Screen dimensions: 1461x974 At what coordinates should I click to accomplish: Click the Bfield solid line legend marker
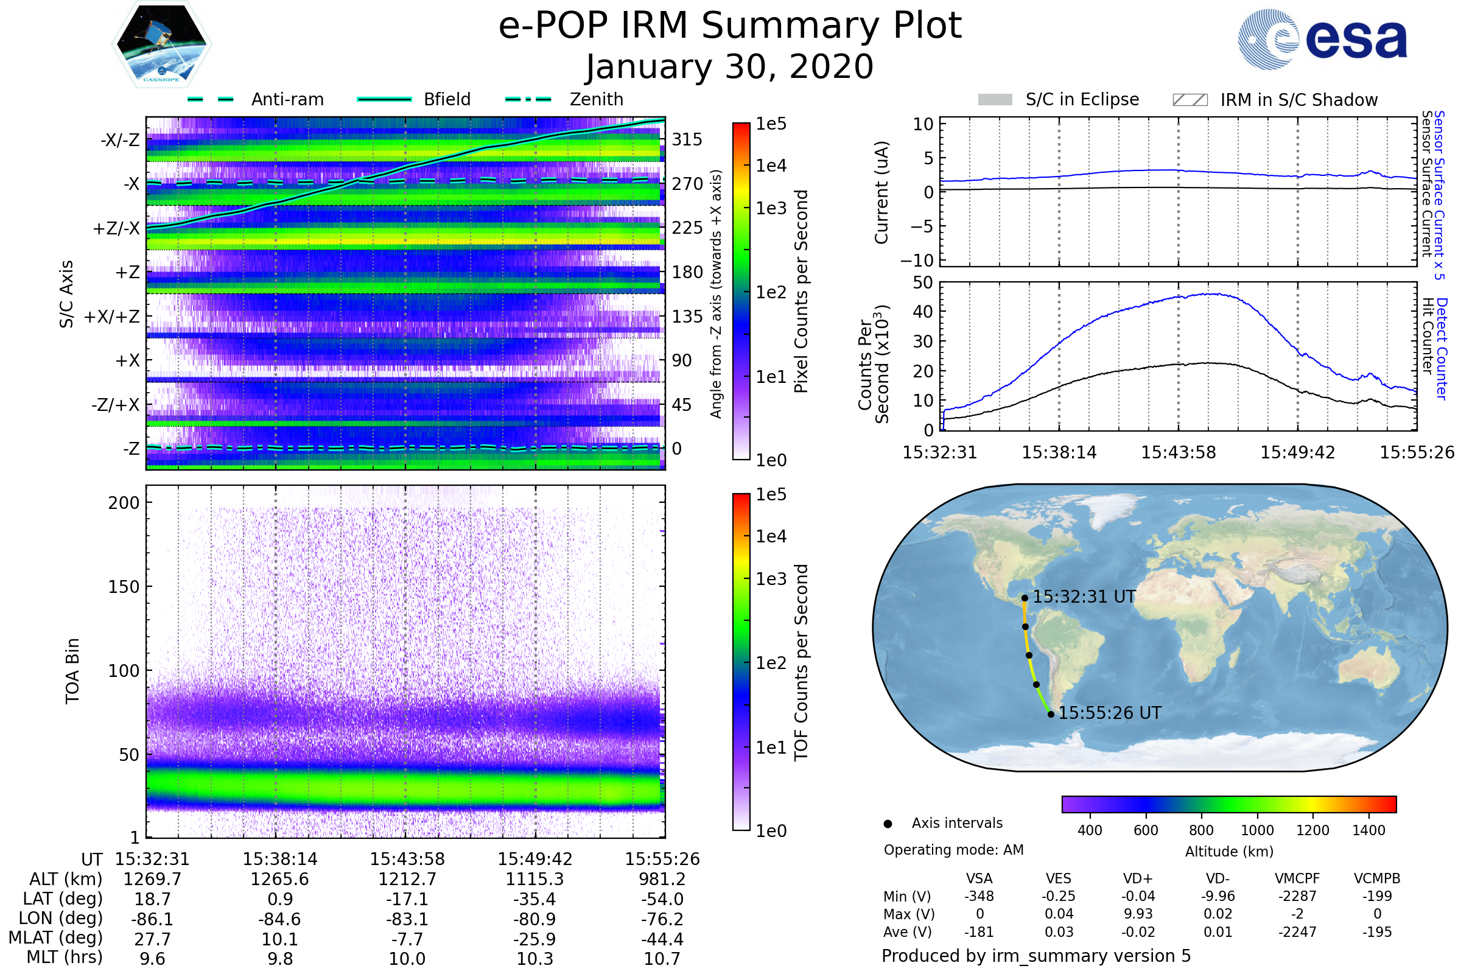pos(384,99)
